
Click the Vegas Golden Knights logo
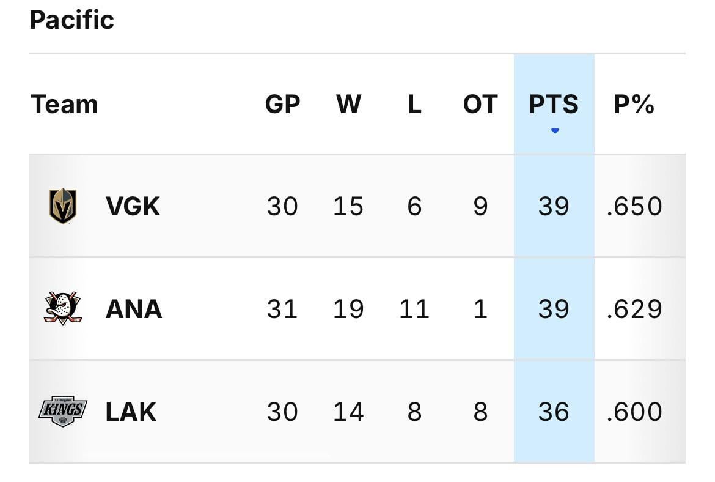(x=63, y=206)
